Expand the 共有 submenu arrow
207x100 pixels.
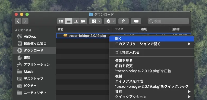point(189,92)
